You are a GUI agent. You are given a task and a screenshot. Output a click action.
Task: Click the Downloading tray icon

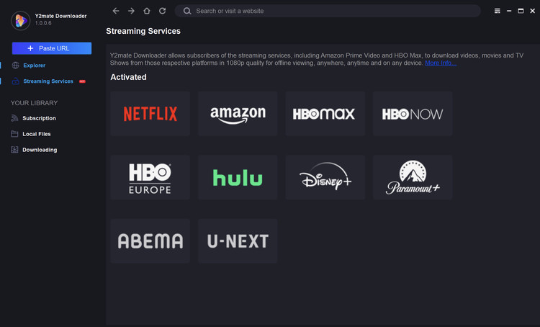[x=14, y=150]
